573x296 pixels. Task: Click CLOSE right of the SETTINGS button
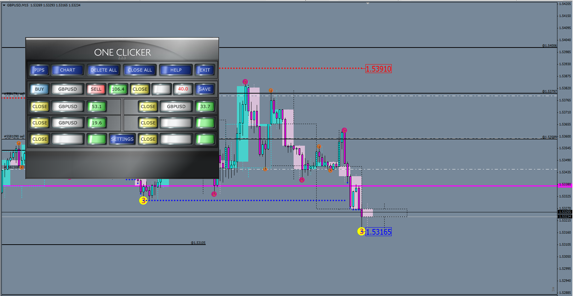click(148, 139)
